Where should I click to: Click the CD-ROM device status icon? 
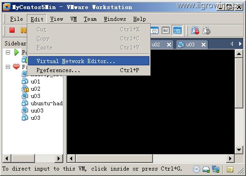coord(197,169)
